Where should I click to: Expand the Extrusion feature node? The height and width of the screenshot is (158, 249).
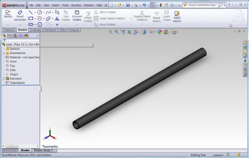point(4,78)
